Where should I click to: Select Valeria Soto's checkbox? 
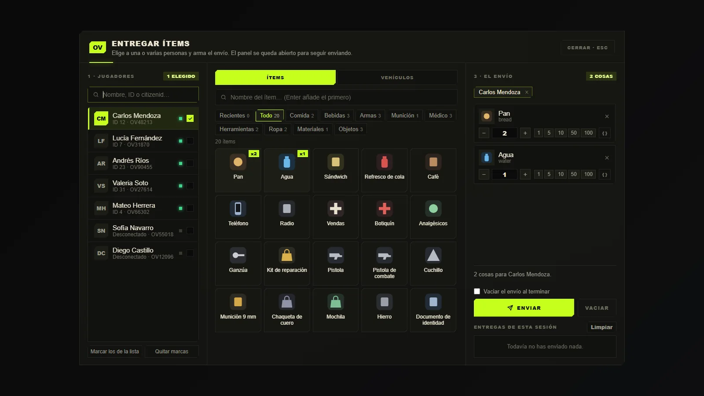pos(190,186)
